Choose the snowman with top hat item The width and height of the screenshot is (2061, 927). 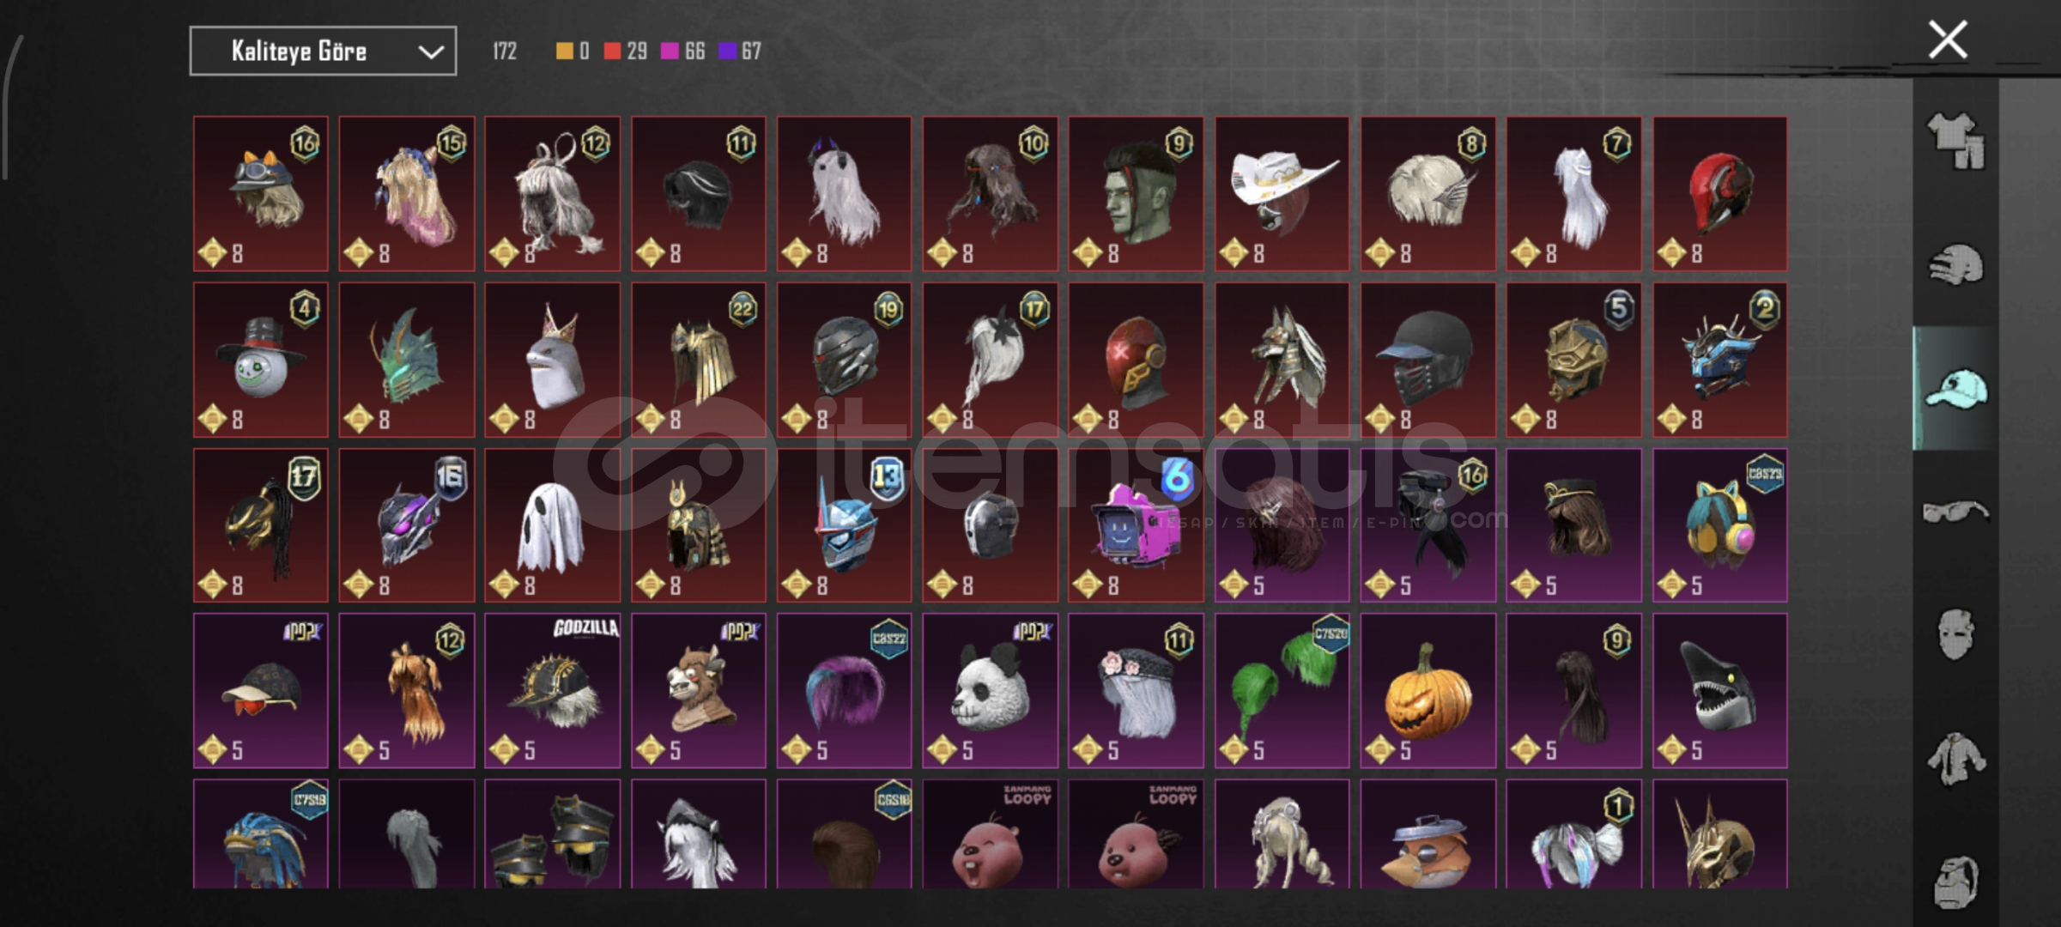click(x=261, y=360)
